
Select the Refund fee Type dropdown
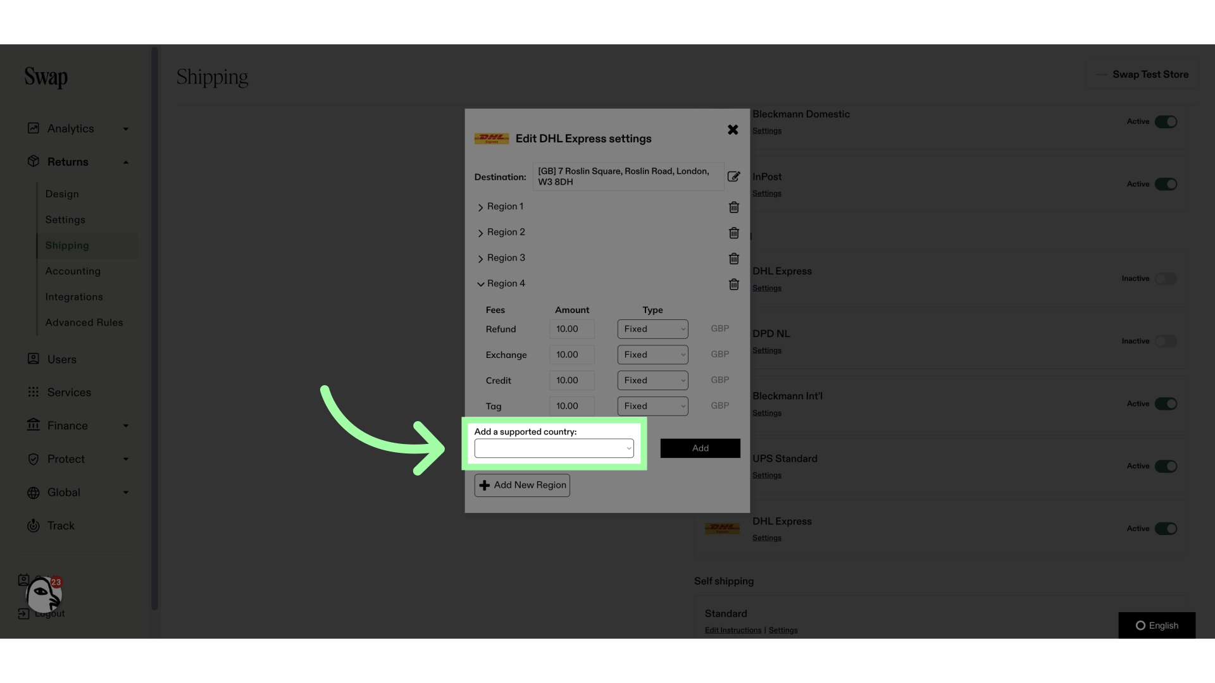coord(652,329)
